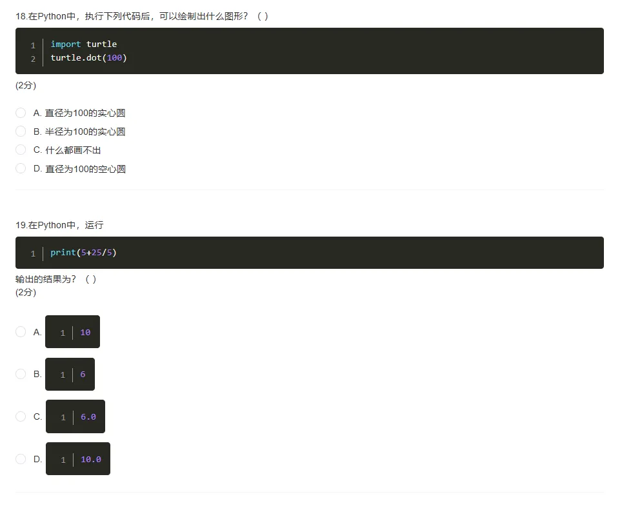631x508 pixels.
Task: Click the code line print(5+25/5)
Action: coord(83,253)
